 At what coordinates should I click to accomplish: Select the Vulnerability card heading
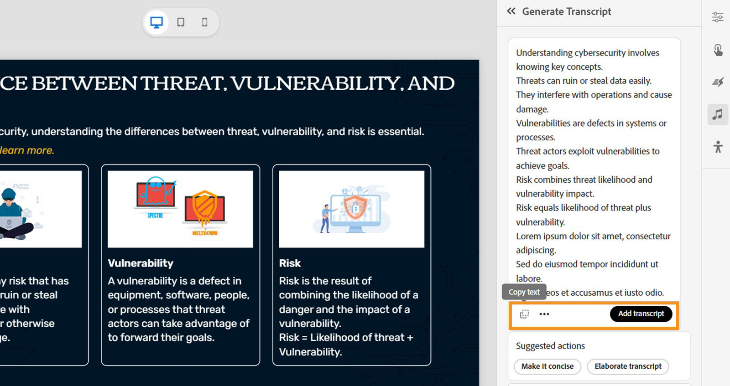(x=141, y=263)
